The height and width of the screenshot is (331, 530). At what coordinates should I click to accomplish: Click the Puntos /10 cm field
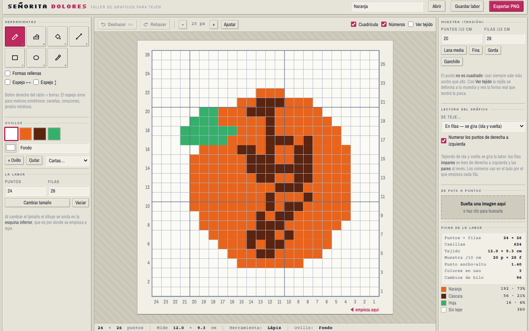point(461,39)
